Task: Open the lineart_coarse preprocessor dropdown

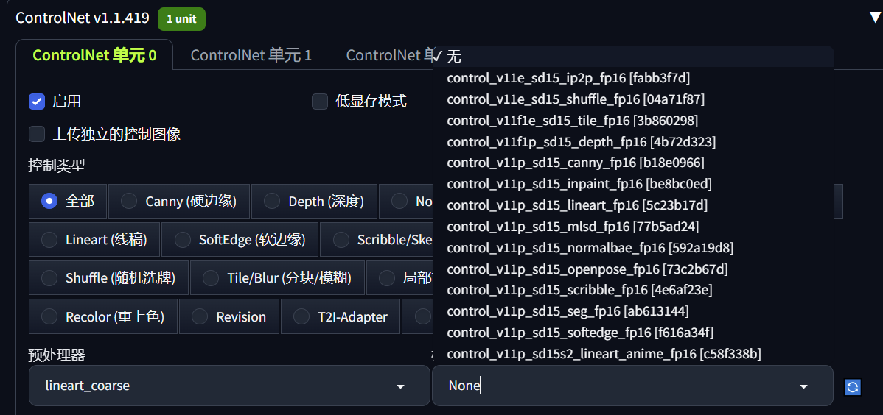Action: [x=229, y=386]
